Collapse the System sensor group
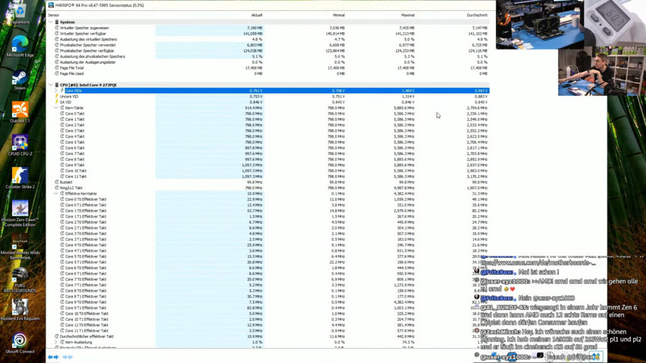646x363 pixels. 50,22
